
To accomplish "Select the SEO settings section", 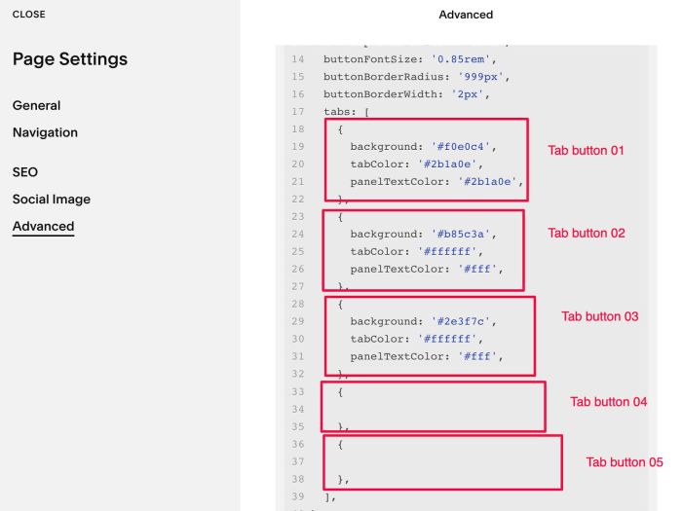I will 25,172.
